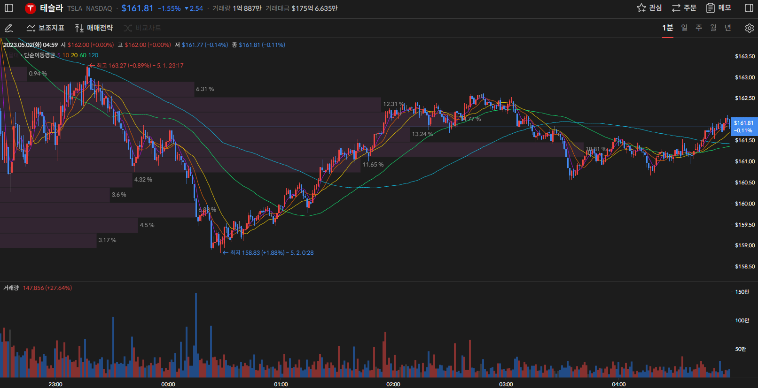Click 거래대금 $175억 6,635만 text
Viewport: 758px width, 388px height.
pos(302,8)
